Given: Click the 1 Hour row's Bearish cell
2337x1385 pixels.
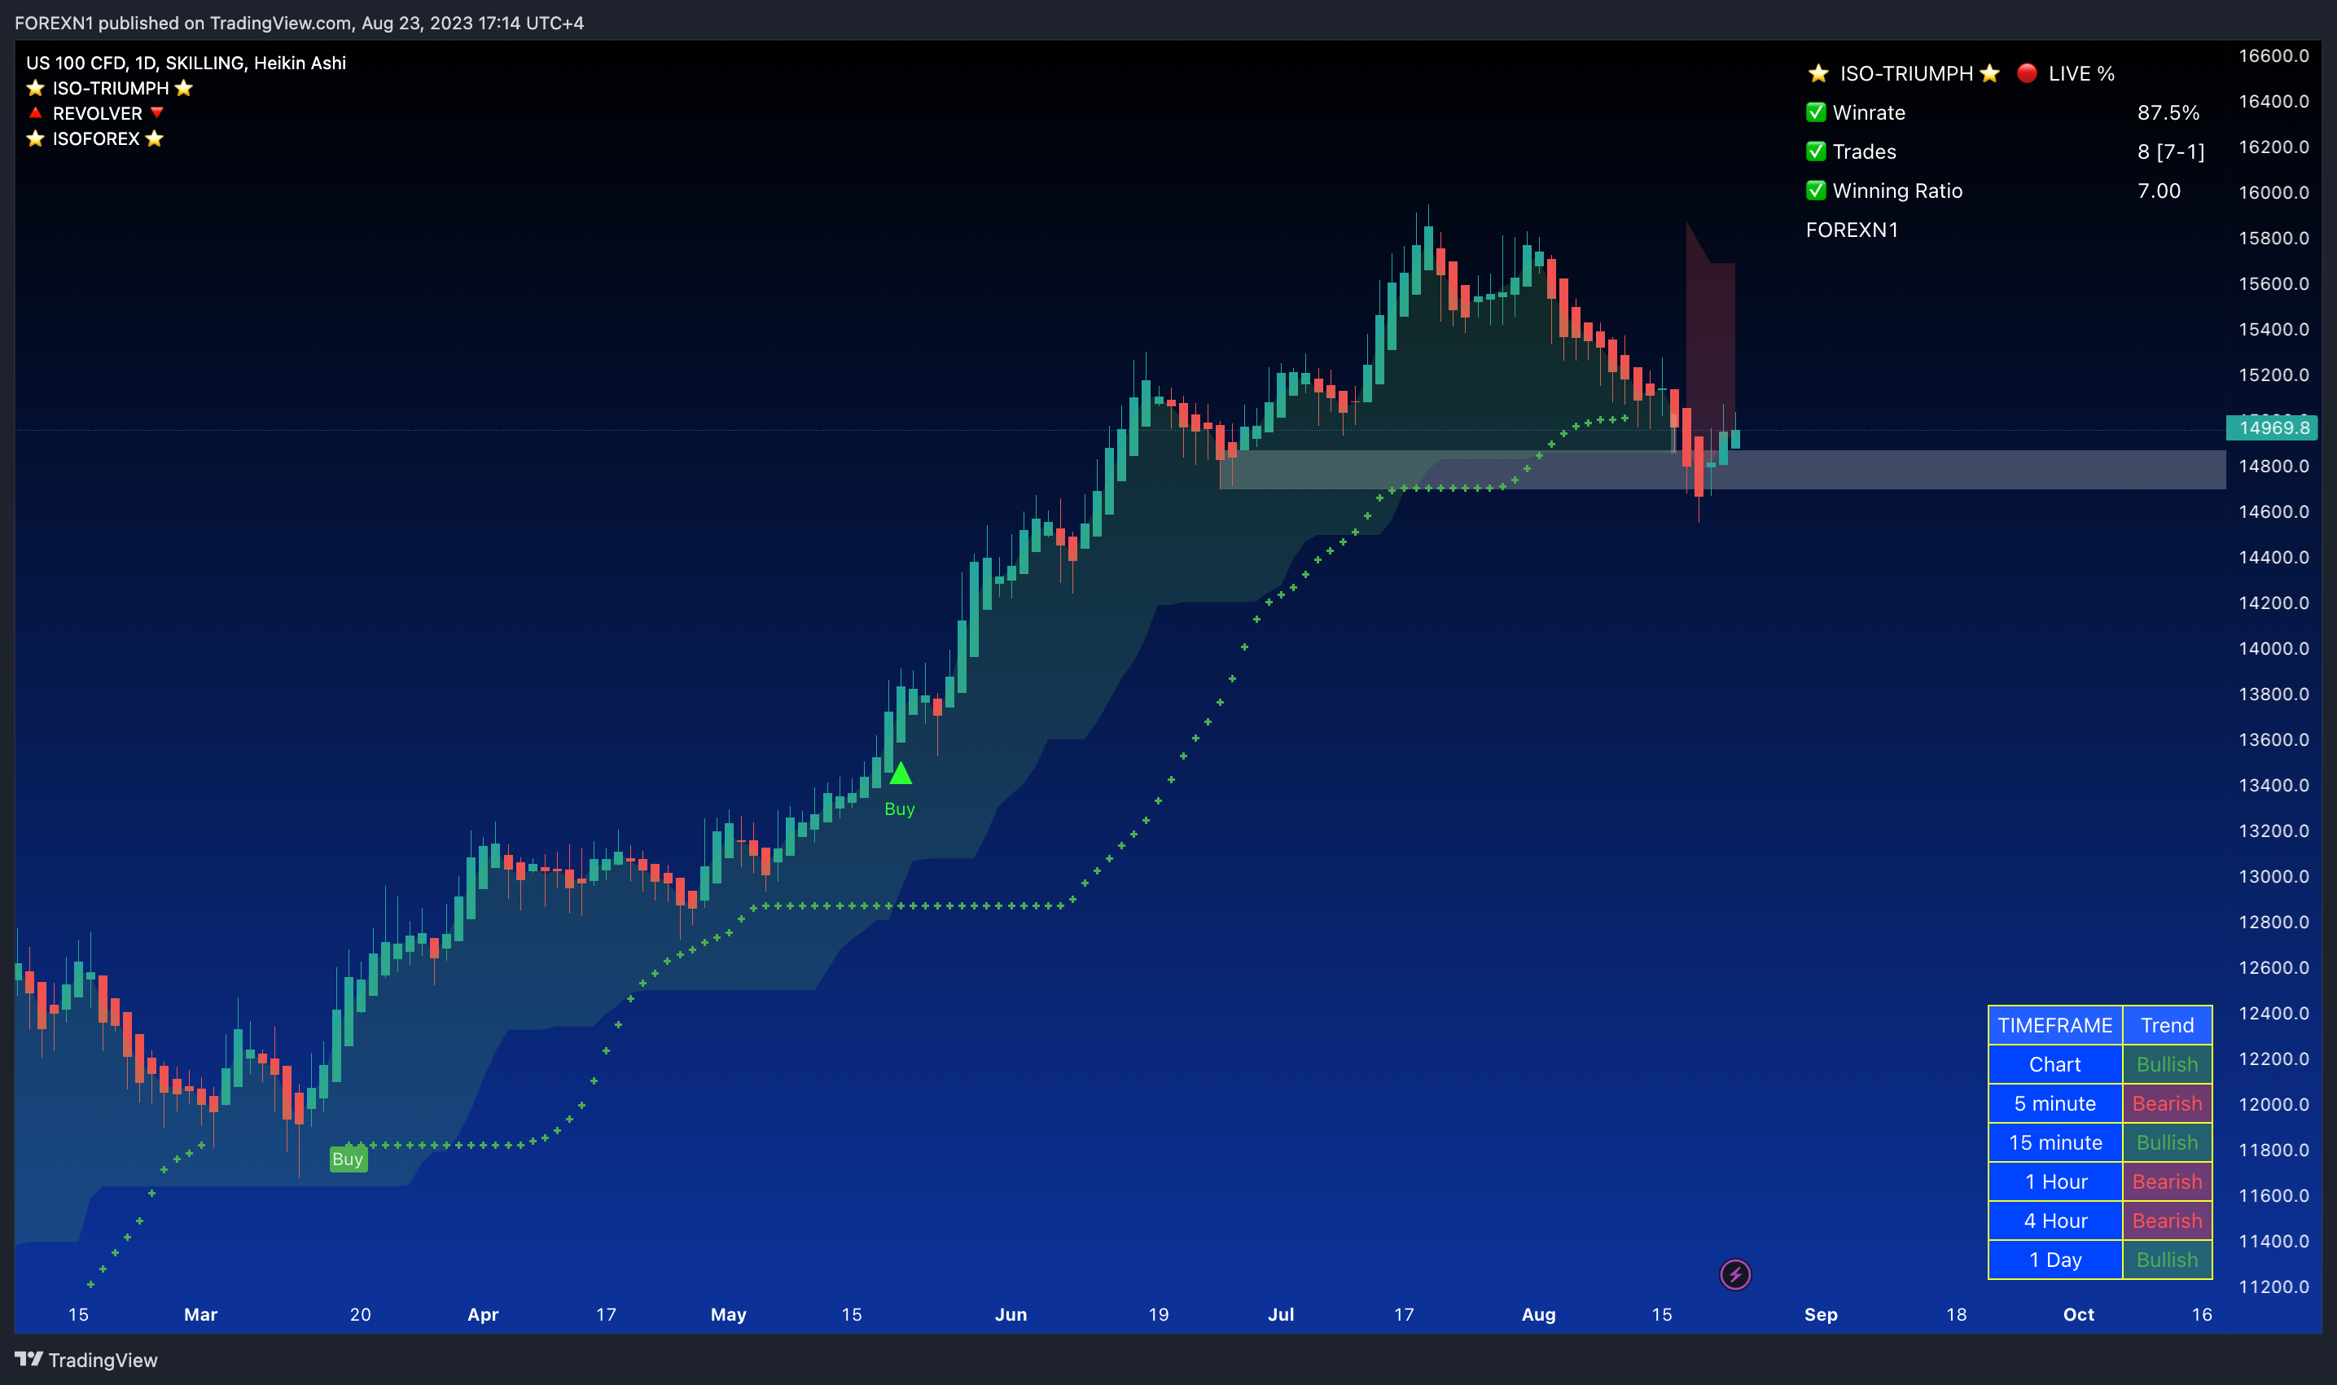Looking at the screenshot, I should tap(2167, 1181).
